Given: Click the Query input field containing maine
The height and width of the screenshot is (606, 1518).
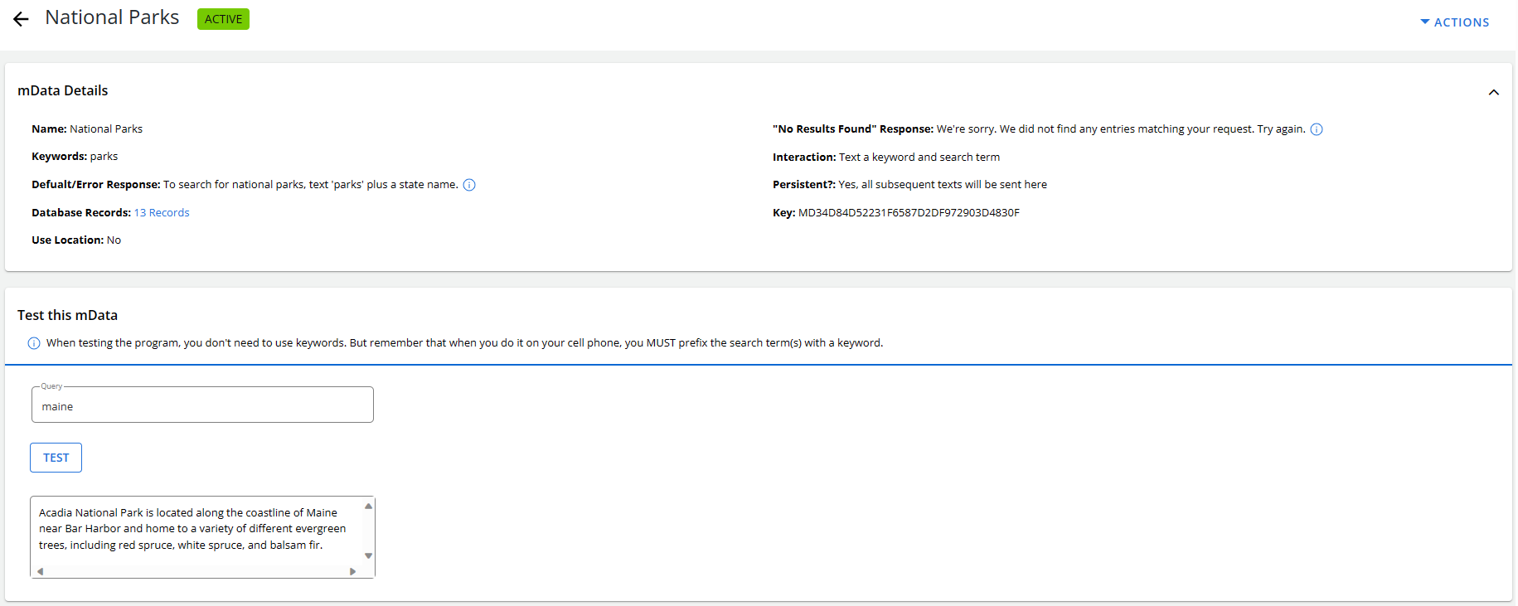Looking at the screenshot, I should [x=202, y=405].
